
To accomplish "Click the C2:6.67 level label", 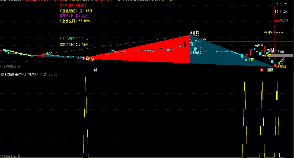I will (x=196, y=48).
